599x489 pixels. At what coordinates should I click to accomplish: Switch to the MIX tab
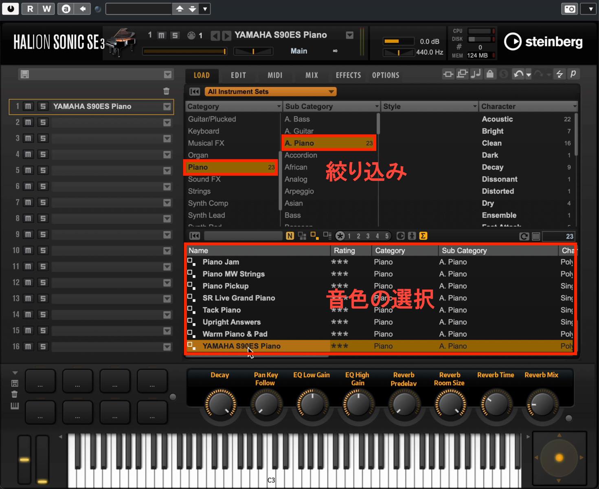click(312, 75)
